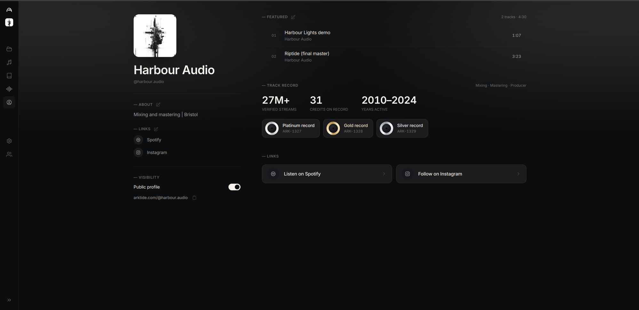639x310 pixels.
Task: Open the music note icon in sidebar
Action: (9, 62)
